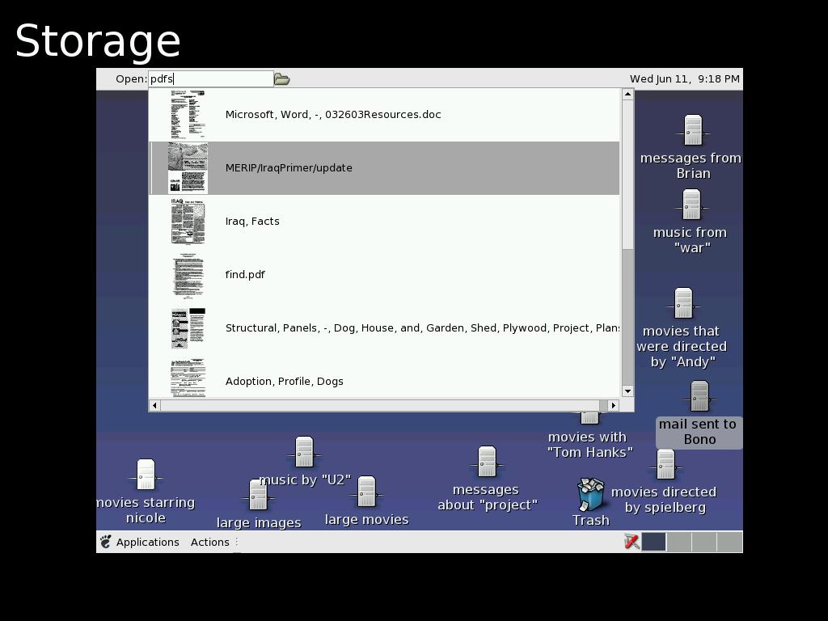Click the folder browse icon beside Open field
This screenshot has height=621, width=828.
[x=281, y=79]
